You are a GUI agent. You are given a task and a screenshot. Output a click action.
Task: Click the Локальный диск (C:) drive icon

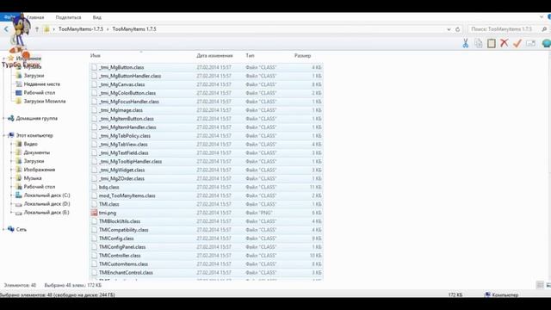pyautogui.click(x=19, y=195)
